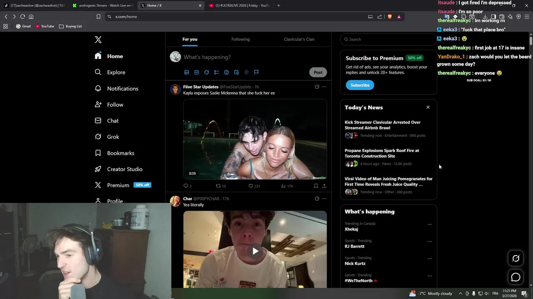Click the X logo in the sidebar

point(98,39)
